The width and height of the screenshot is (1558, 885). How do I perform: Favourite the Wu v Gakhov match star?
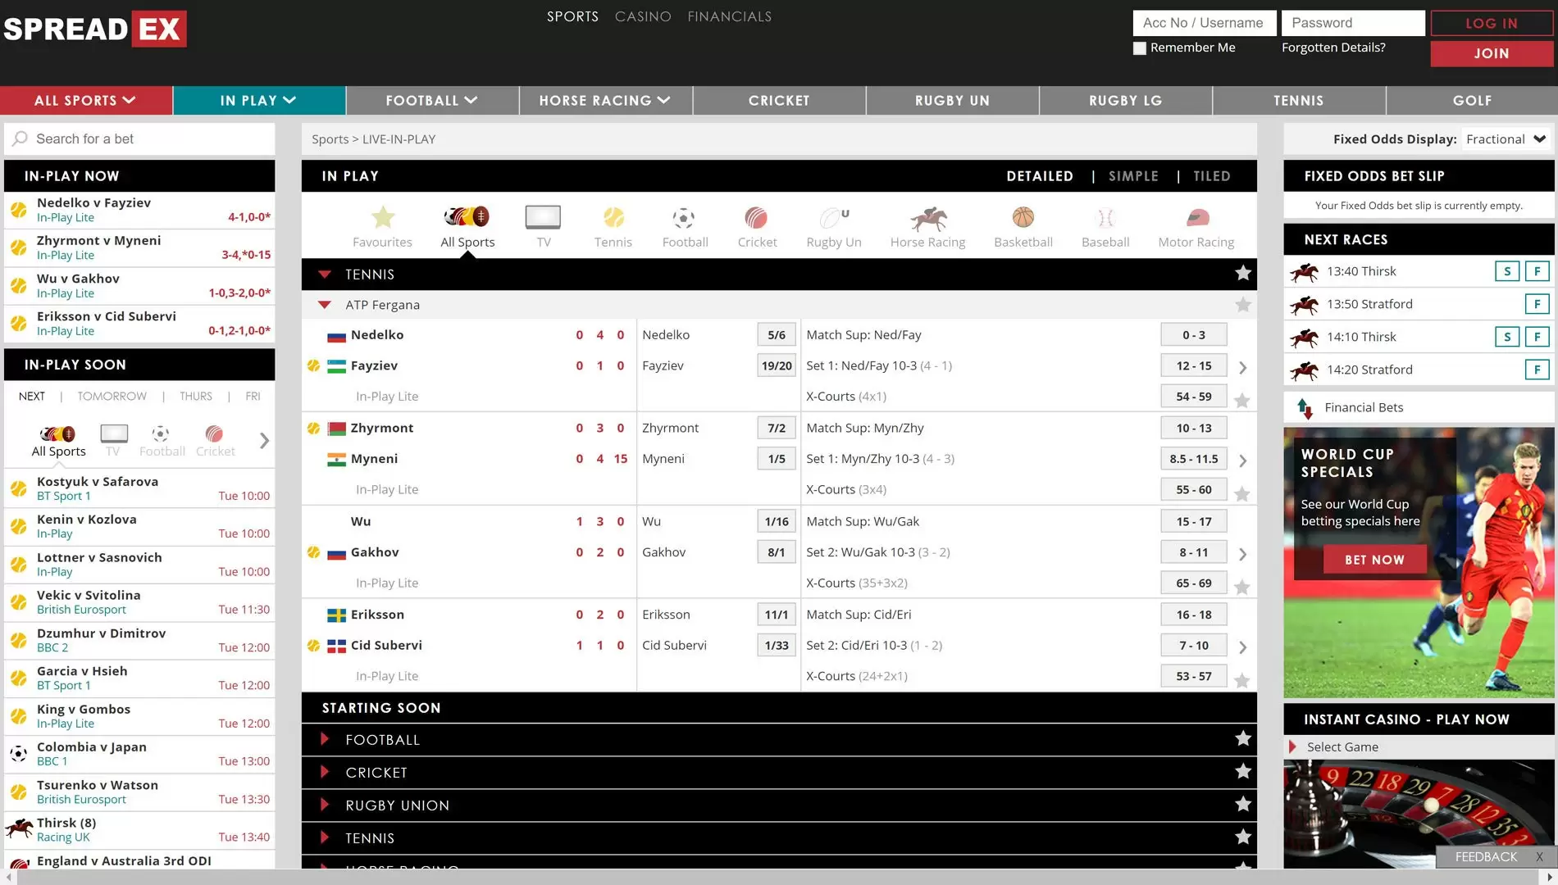click(x=1242, y=588)
